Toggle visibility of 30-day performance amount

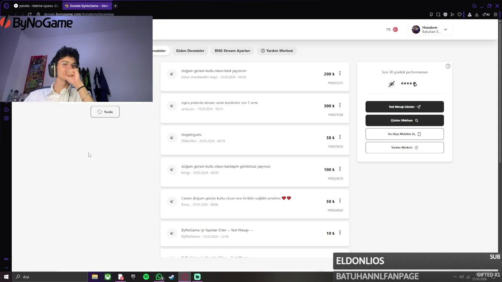point(391,84)
